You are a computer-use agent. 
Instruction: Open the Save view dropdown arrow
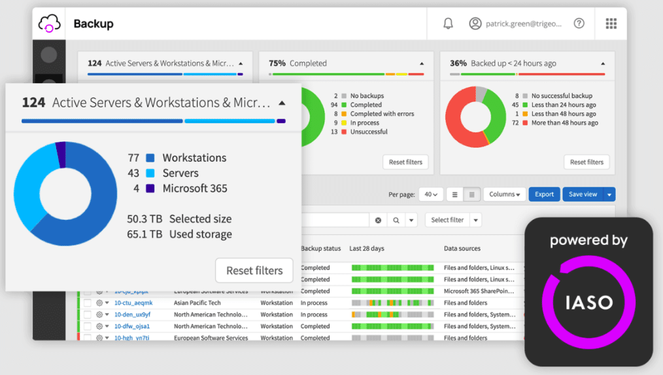(x=609, y=194)
